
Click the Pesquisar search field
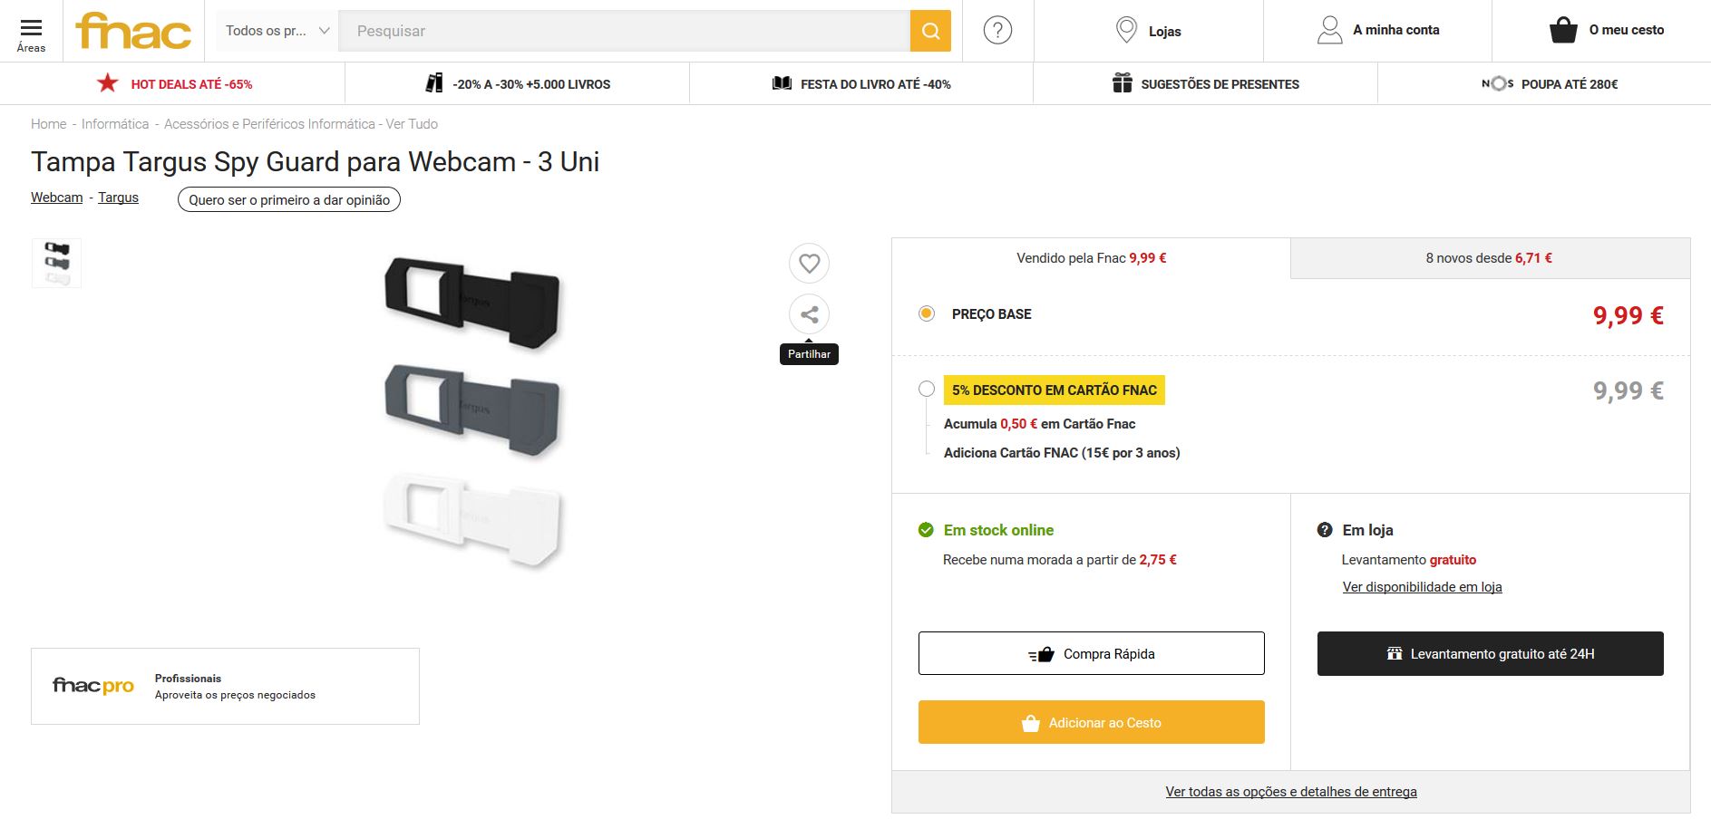(x=624, y=31)
